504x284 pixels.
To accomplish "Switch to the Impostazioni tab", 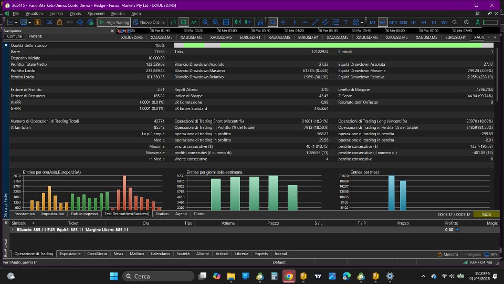I will pyautogui.click(x=52, y=214).
